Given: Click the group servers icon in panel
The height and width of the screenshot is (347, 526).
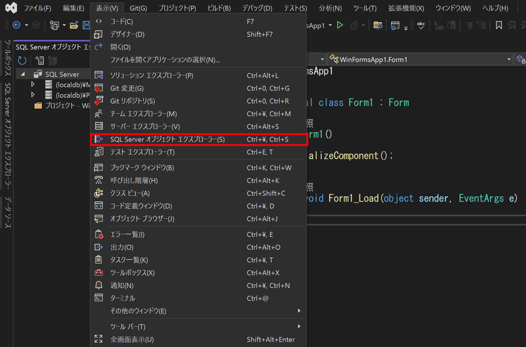Looking at the screenshot, I should pos(52,60).
